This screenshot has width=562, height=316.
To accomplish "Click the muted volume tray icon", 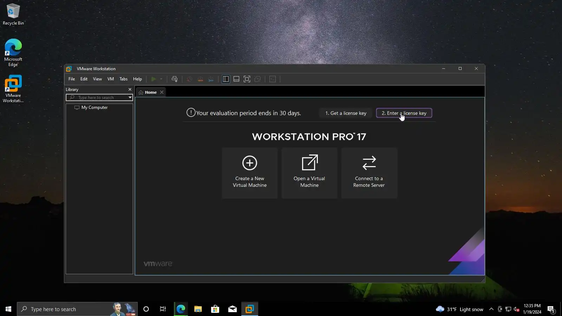I will coord(517,309).
